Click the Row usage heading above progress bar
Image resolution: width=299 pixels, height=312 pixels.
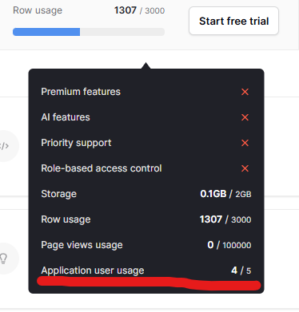(x=38, y=10)
